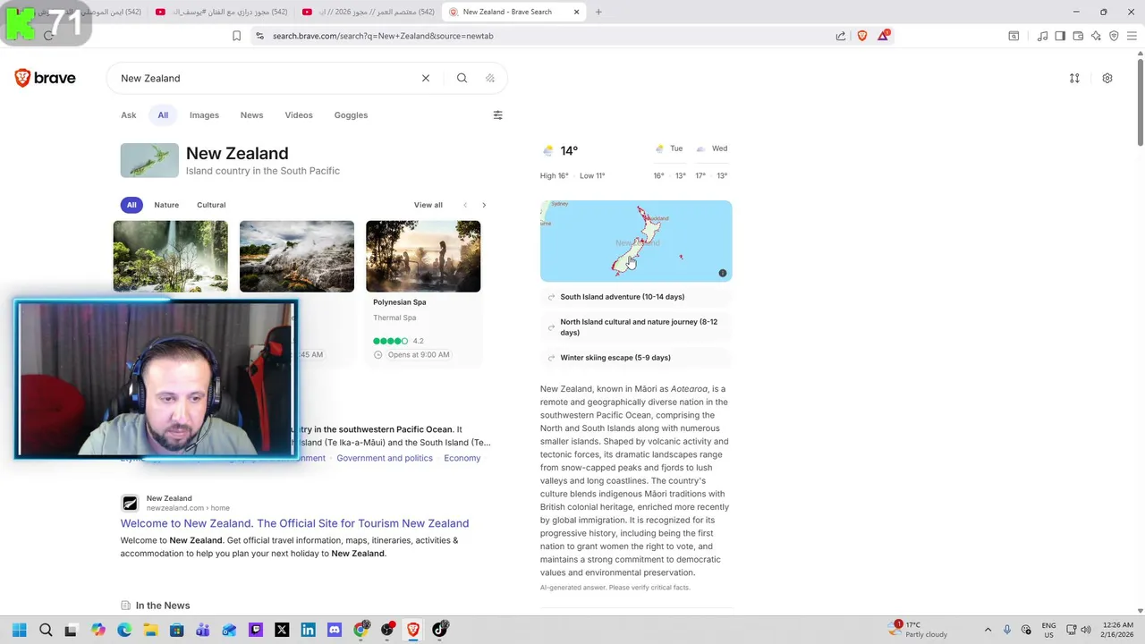The width and height of the screenshot is (1145, 644).
Task: Switch to the Videos tab
Action: point(299,114)
